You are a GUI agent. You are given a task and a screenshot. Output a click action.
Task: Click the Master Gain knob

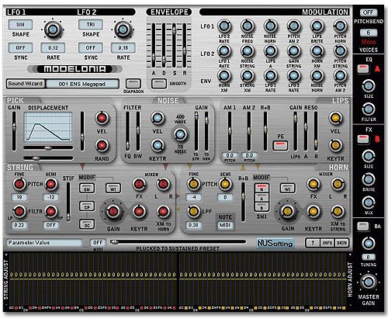tap(369, 283)
